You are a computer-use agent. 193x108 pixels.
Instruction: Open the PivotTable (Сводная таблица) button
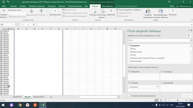click(4, 13)
